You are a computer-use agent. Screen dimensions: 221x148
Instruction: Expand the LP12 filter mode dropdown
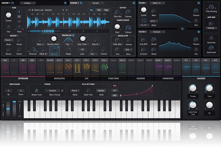pyautogui.click(x=154, y=21)
